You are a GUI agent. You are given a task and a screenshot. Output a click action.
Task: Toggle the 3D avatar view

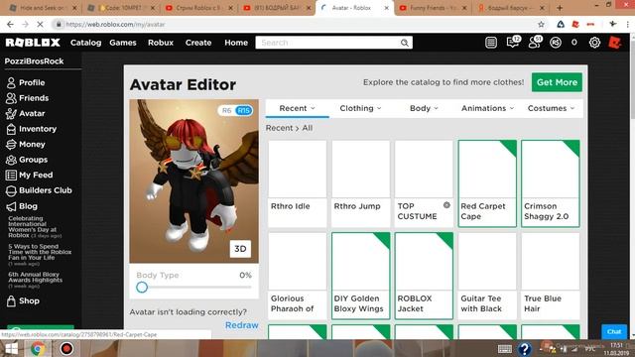[240, 249]
